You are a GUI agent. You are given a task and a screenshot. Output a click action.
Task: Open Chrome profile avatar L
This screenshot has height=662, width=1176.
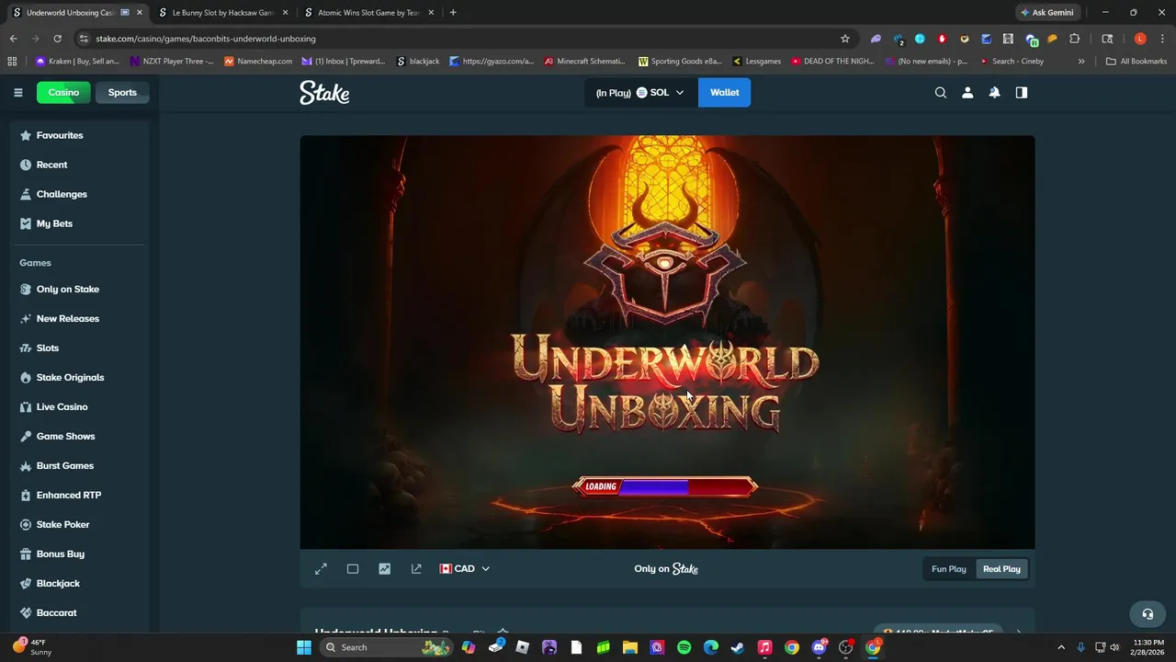(x=1140, y=39)
